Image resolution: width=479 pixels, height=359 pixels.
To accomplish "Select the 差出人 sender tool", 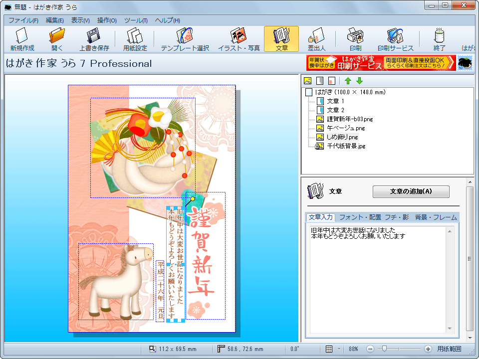I will point(316,39).
